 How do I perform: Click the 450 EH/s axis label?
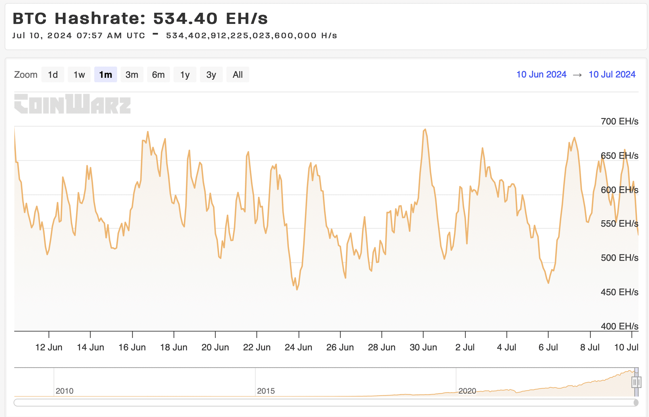tap(620, 292)
